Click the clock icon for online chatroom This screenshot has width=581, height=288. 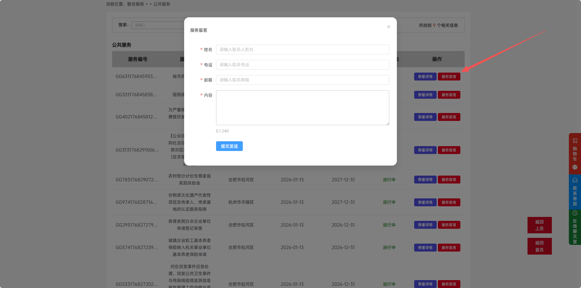click(x=575, y=213)
